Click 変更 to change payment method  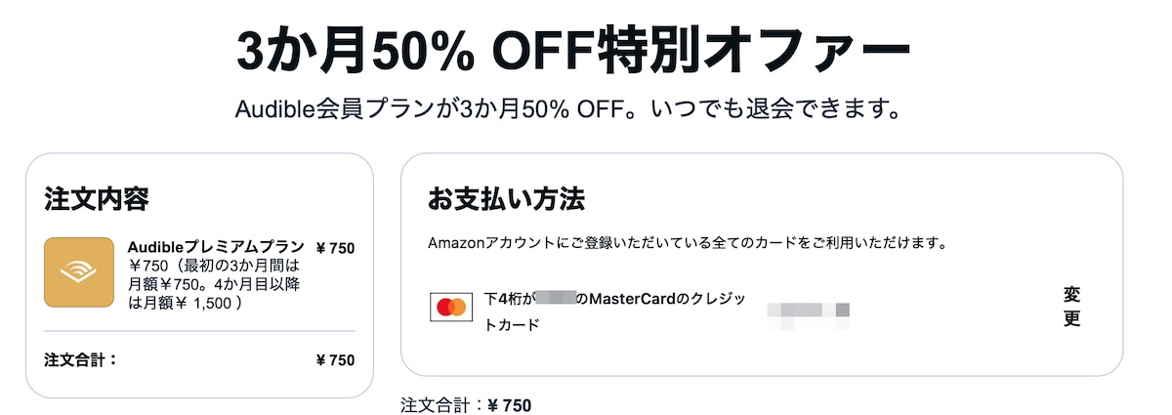tap(1071, 307)
